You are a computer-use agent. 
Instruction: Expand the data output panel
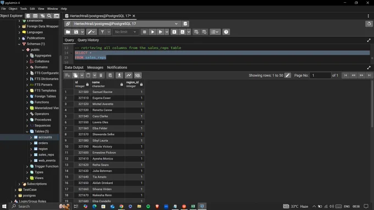(x=369, y=67)
